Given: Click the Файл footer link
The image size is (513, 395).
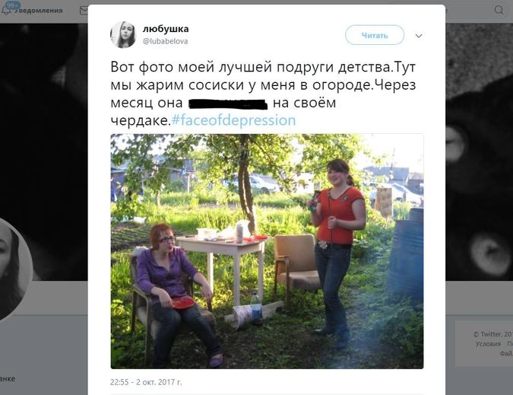Looking at the screenshot, I should (506, 353).
